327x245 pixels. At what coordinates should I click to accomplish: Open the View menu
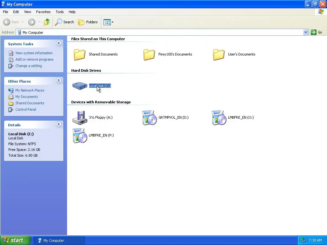[x=27, y=12]
